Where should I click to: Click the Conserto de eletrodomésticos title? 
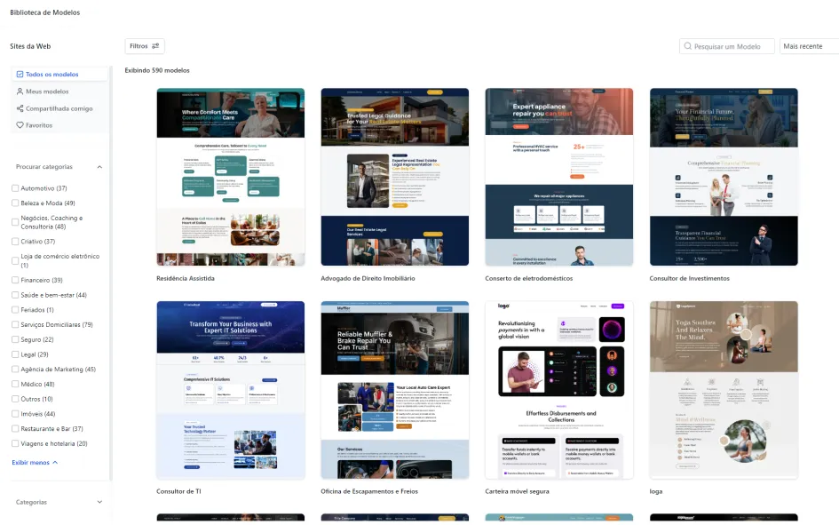[528, 278]
